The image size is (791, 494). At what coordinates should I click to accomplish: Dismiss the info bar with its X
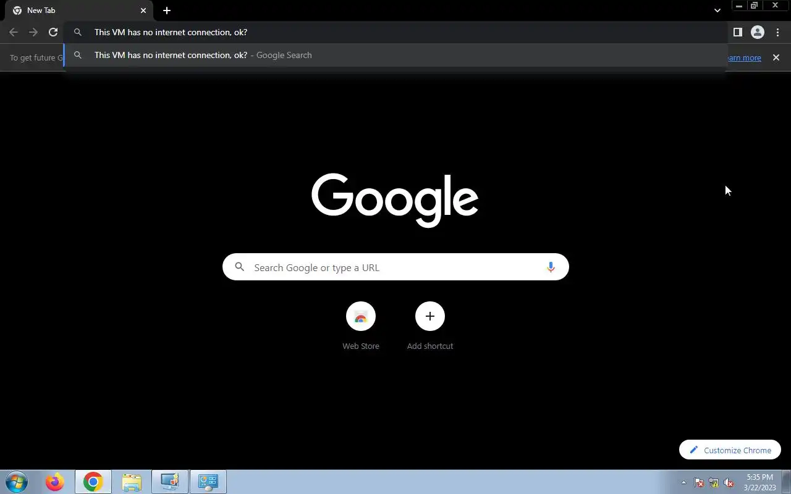click(776, 57)
